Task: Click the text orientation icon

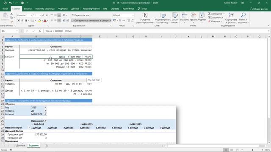Action: tap(64, 15)
